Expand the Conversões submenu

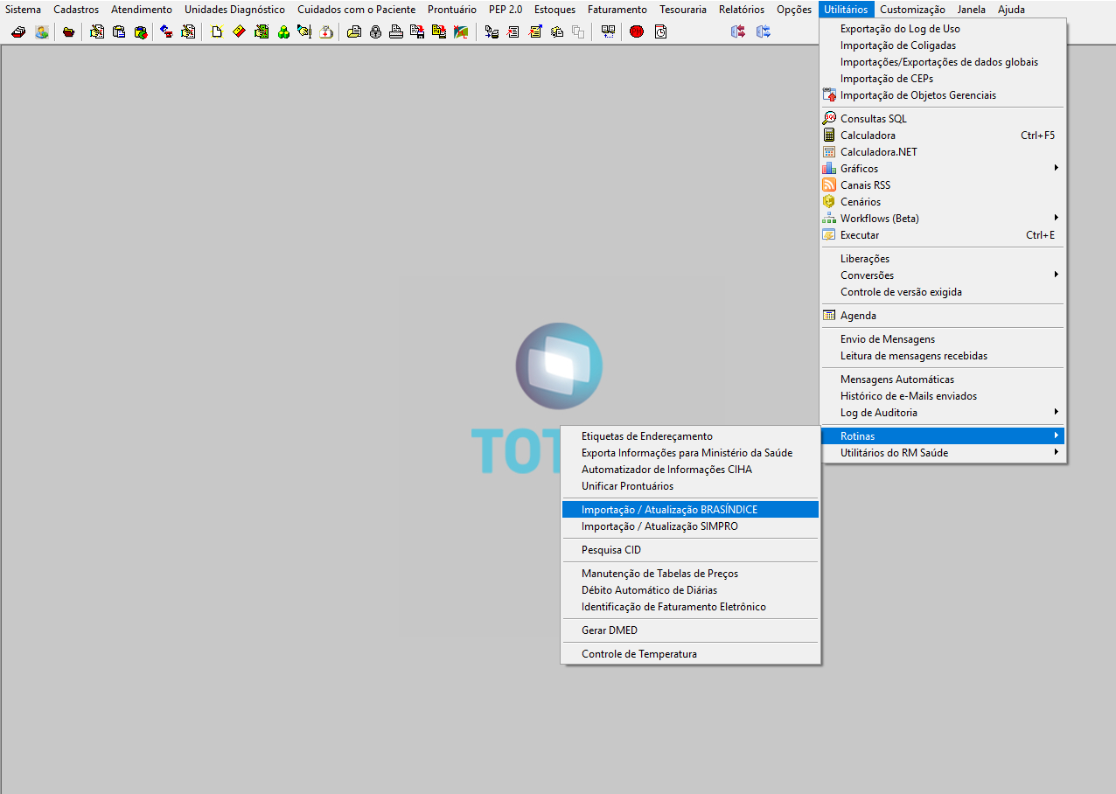(943, 275)
